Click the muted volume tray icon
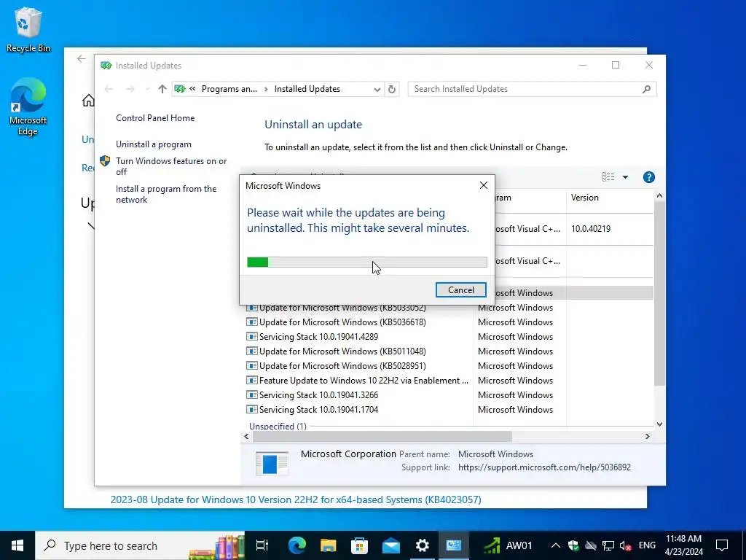Screen dimensions: 746x560 (x=626, y=545)
